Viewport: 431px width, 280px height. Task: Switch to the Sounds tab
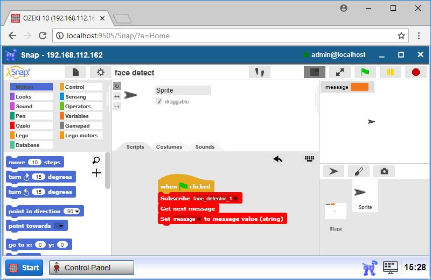205,147
